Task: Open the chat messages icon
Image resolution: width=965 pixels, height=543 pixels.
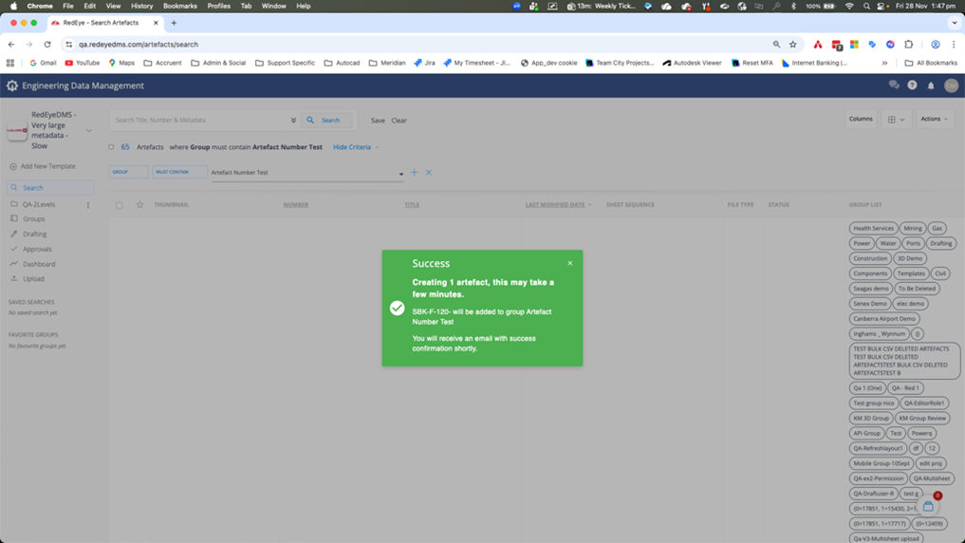Action: pos(893,85)
